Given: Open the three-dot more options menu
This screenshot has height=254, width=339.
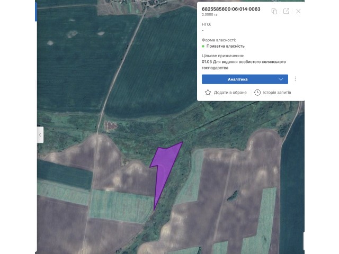Looking at the screenshot, I should click(296, 79).
